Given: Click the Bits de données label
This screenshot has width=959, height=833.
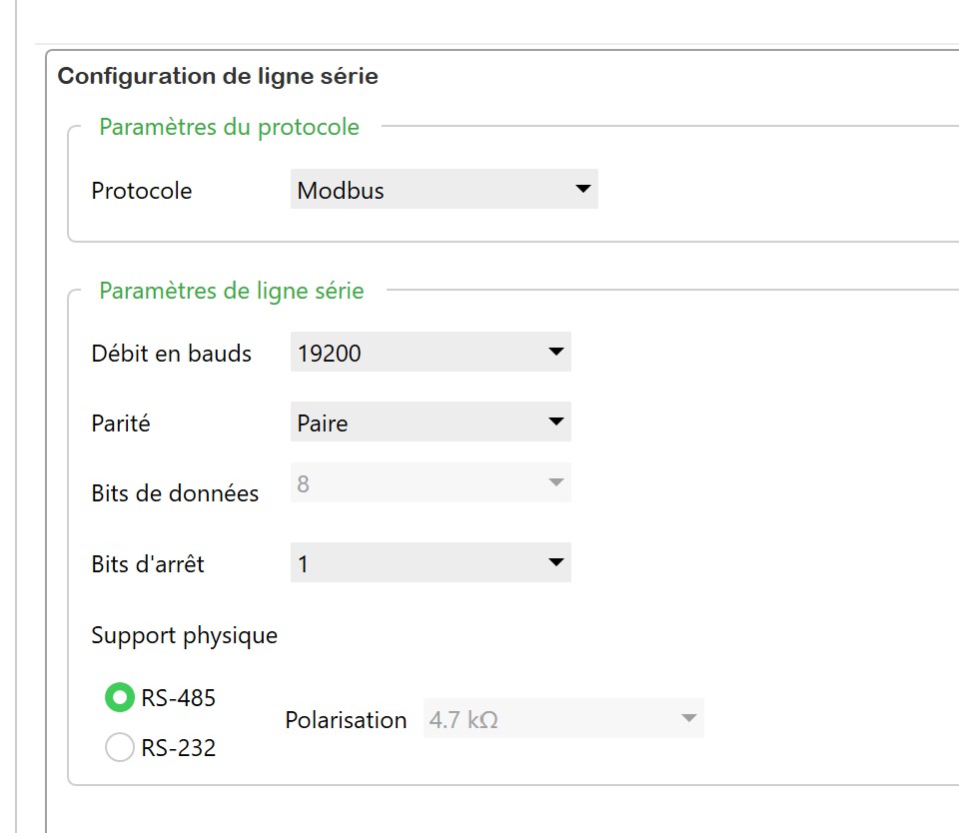Looking at the screenshot, I should [175, 493].
